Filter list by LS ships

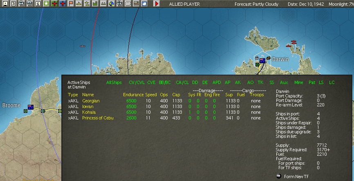pyautogui.click(x=321, y=83)
